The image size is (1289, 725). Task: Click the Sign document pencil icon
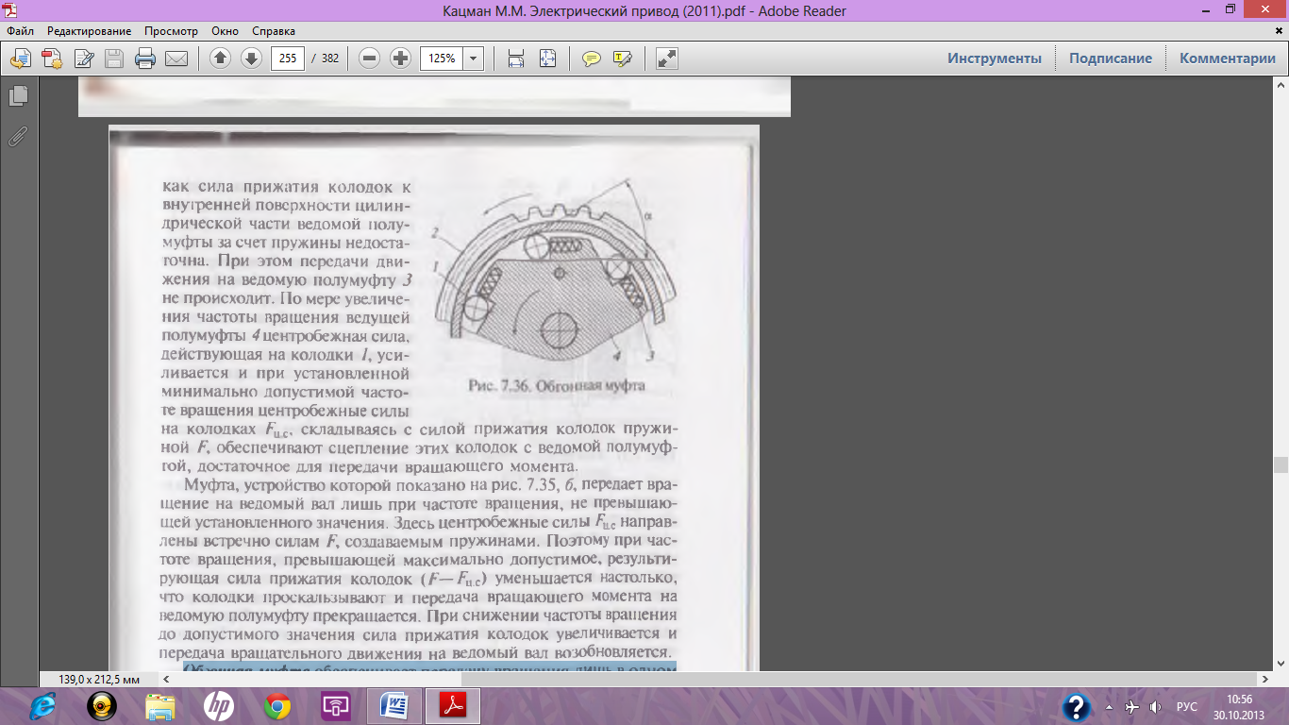point(83,59)
